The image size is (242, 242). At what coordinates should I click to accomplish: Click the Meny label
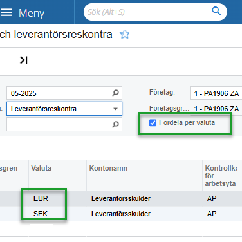pos(32,13)
